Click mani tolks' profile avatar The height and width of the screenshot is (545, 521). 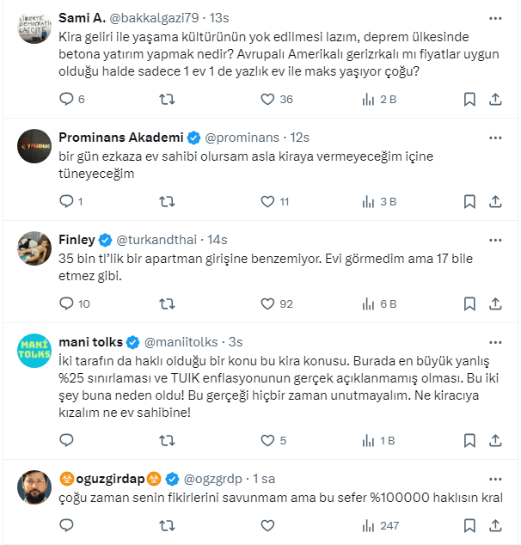(34, 350)
